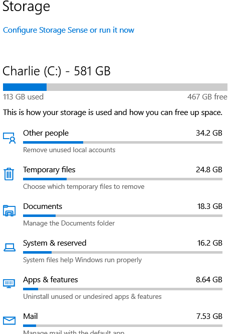Click the Apps & features keyboard icon

[9, 283]
